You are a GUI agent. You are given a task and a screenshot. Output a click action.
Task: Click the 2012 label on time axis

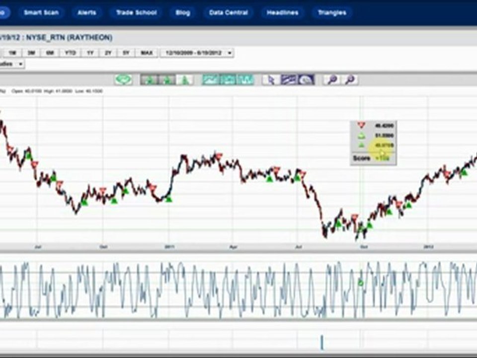[429, 247]
